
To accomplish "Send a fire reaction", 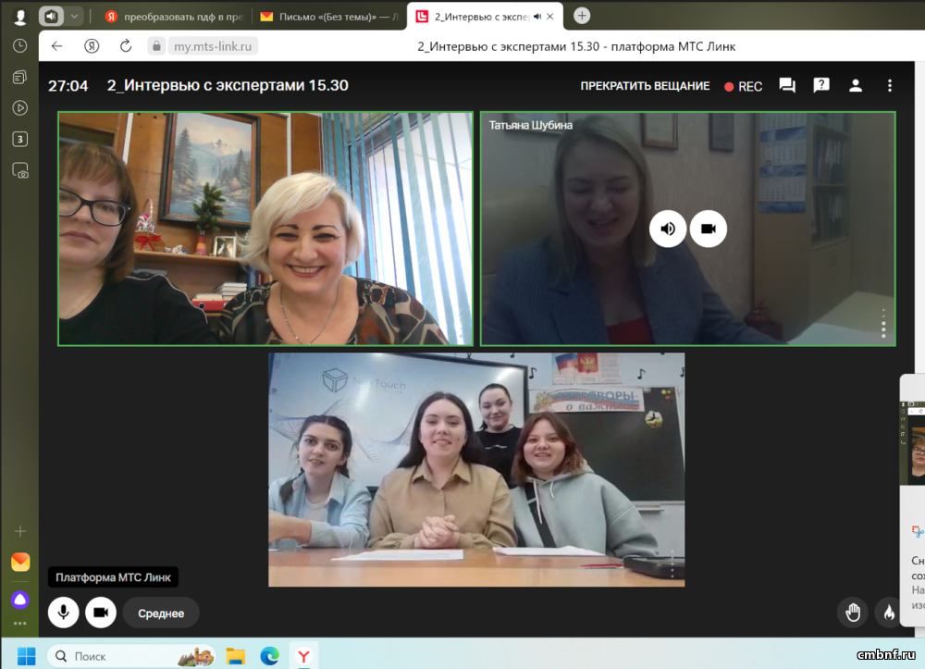I will (888, 612).
